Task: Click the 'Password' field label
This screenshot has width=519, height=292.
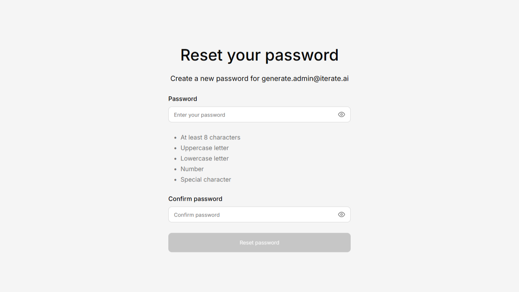Action: tap(182, 99)
